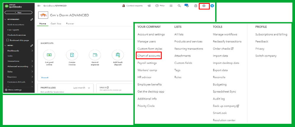Select Chart of accounts
295x127 pixels.
pyautogui.click(x=149, y=56)
